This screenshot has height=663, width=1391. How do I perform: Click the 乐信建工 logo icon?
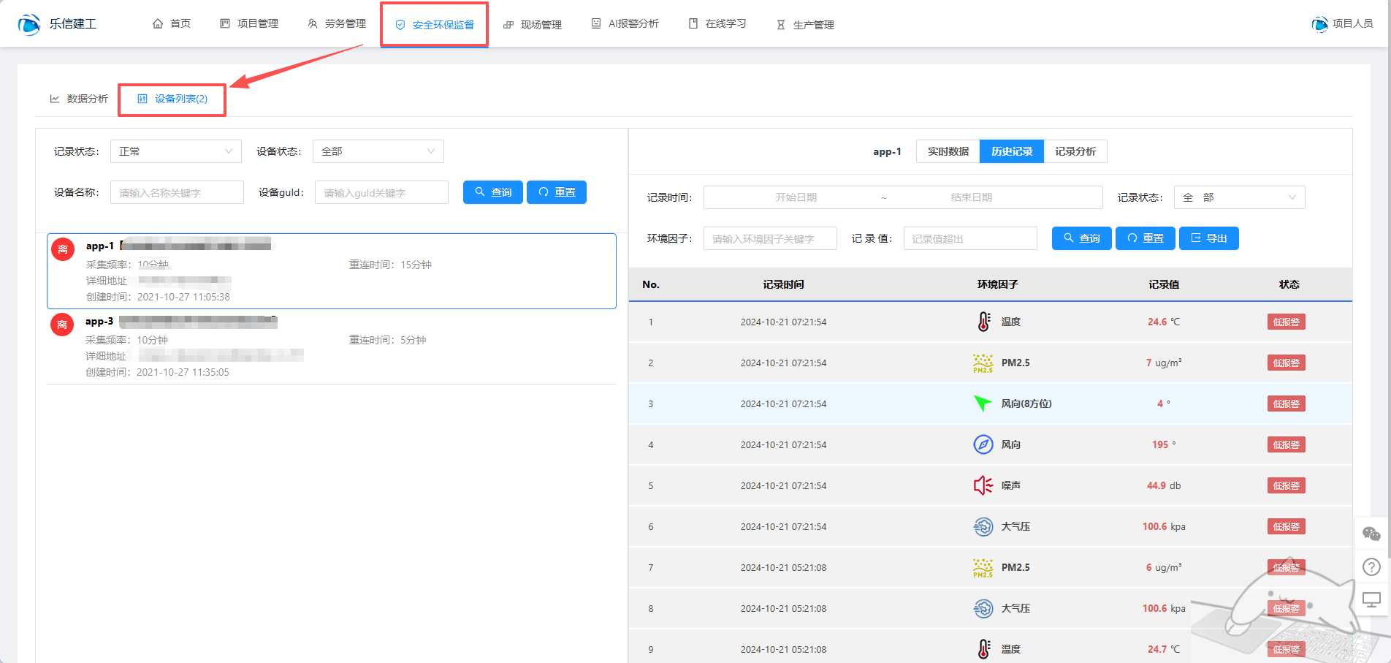[x=29, y=24]
